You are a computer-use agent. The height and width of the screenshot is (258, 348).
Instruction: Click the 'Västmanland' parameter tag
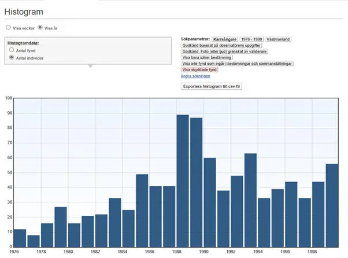click(x=278, y=39)
